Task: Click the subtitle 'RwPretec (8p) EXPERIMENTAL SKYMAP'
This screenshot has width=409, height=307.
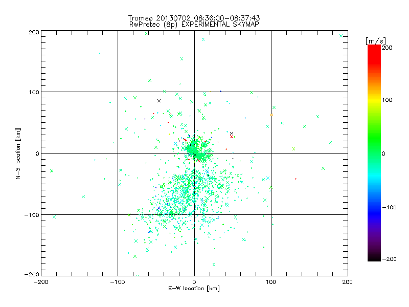Action: click(x=194, y=25)
